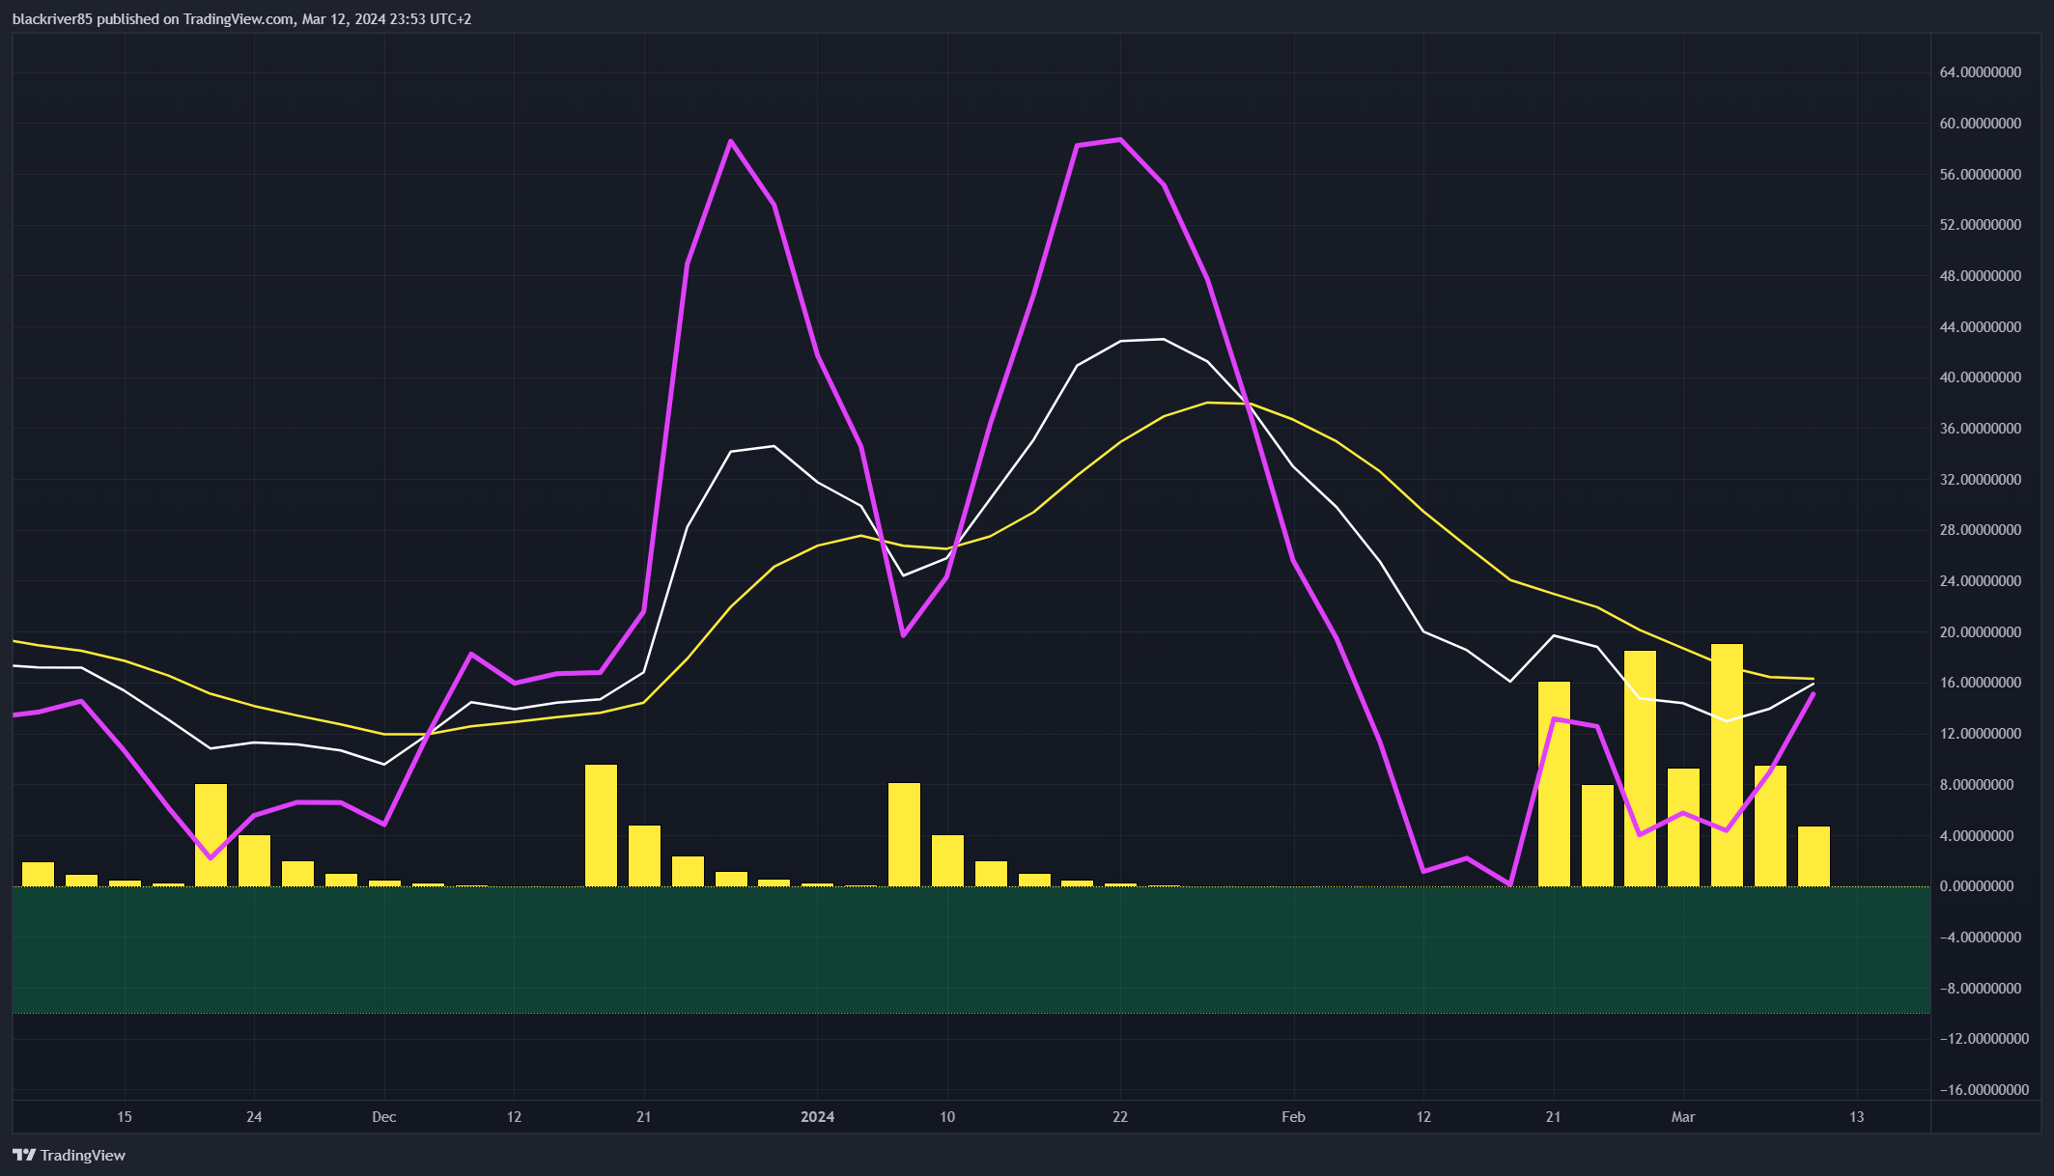The height and width of the screenshot is (1176, 2054).
Task: Click the second magenta line peak near January 22
Action: click(1120, 139)
